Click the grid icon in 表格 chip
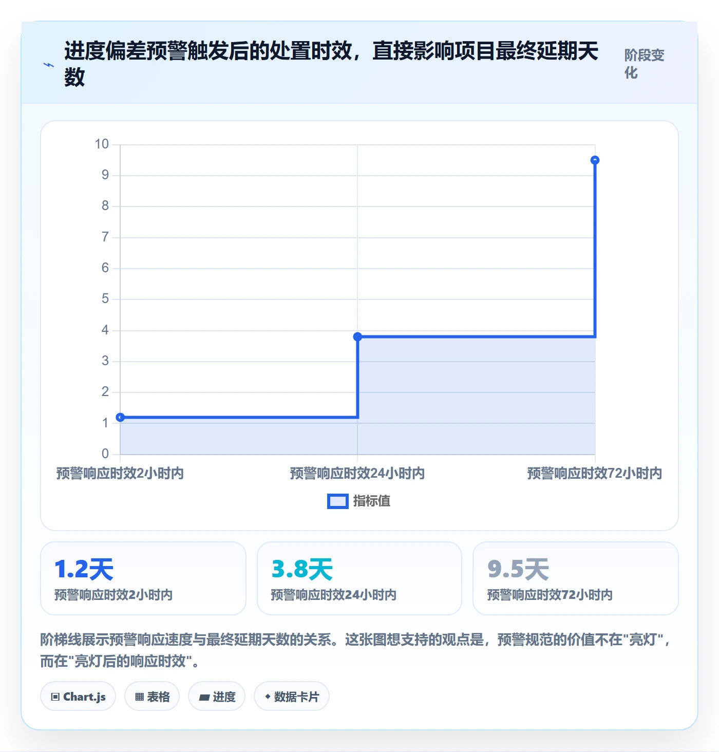 click(139, 697)
